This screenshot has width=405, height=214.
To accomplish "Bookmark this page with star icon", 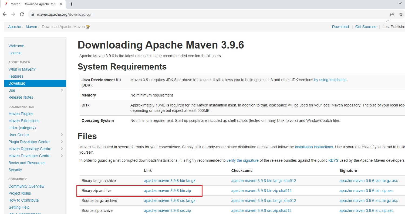I will [401, 14].
